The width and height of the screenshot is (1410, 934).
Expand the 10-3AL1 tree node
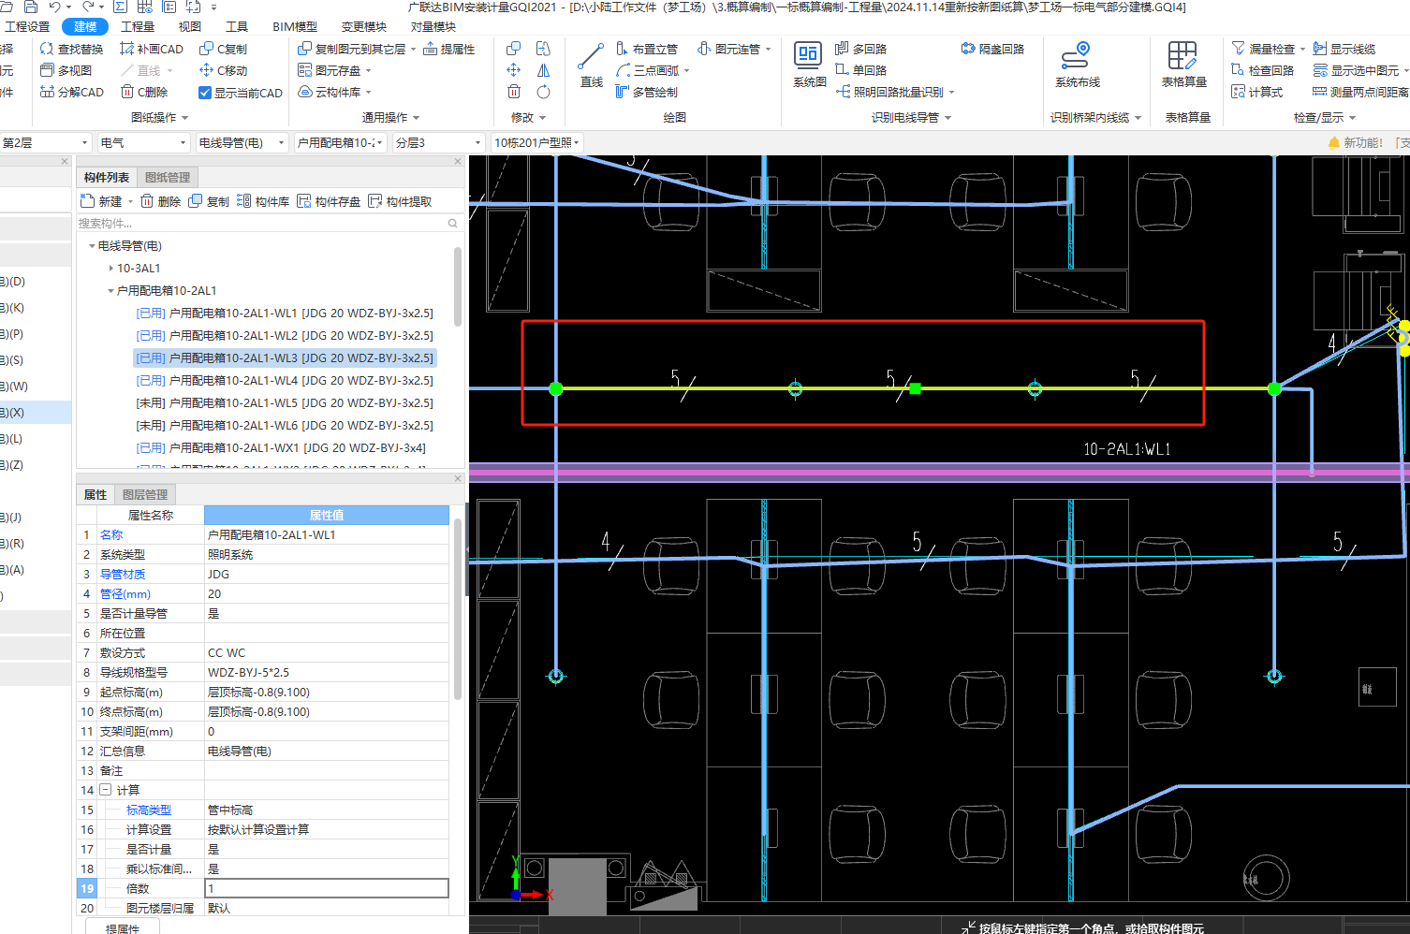click(111, 269)
